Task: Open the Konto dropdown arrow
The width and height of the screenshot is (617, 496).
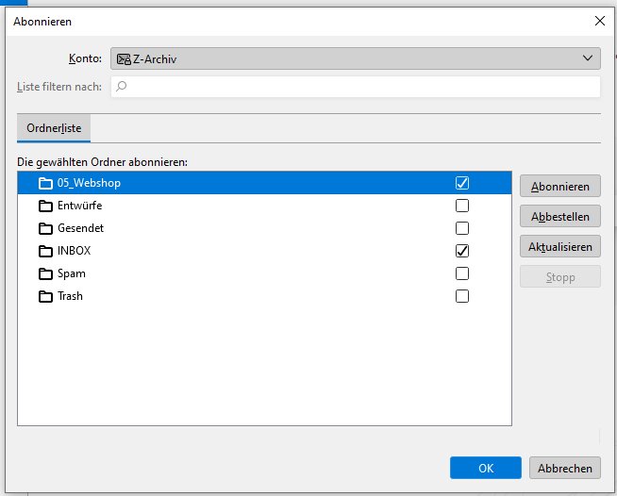Action: 588,58
